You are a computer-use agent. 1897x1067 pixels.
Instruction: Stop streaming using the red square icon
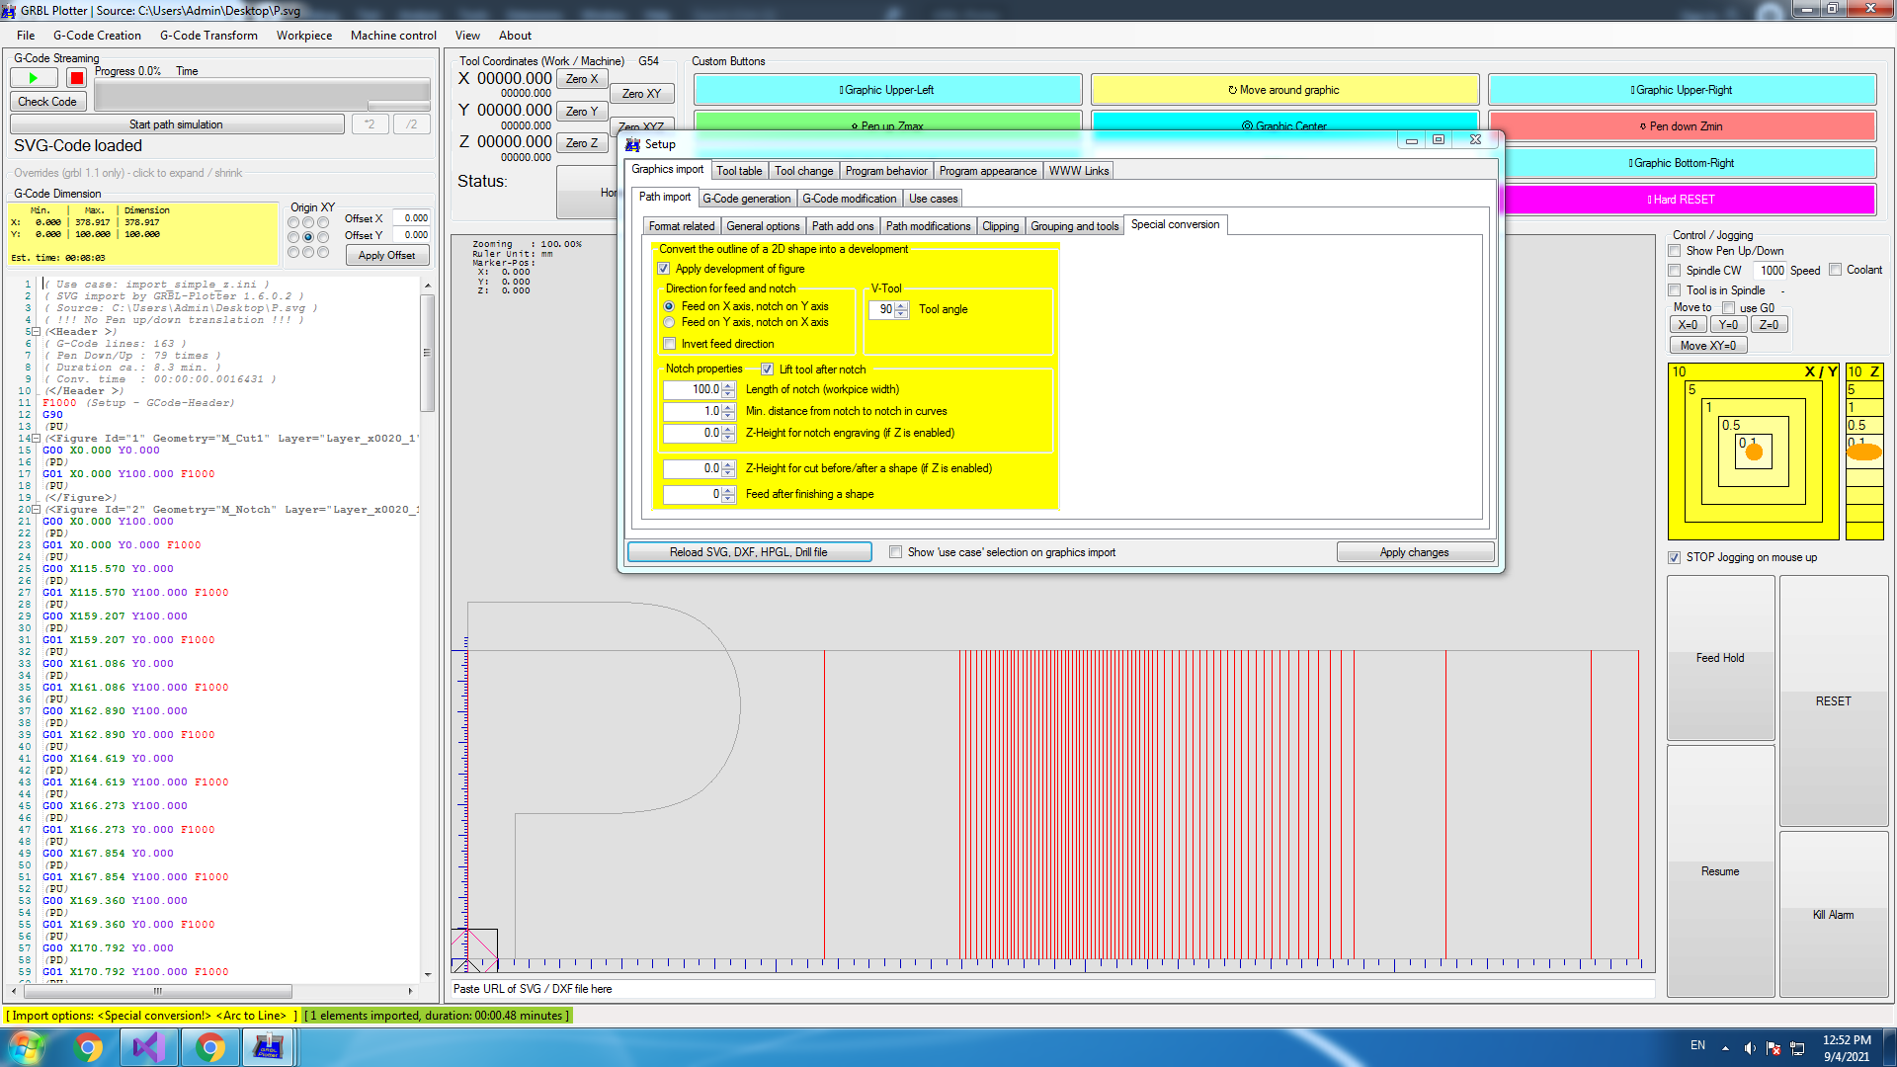pyautogui.click(x=76, y=77)
